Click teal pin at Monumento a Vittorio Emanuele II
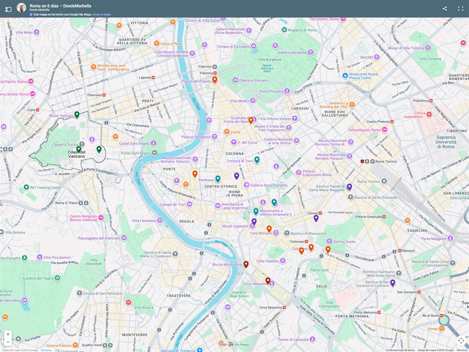 (x=256, y=212)
